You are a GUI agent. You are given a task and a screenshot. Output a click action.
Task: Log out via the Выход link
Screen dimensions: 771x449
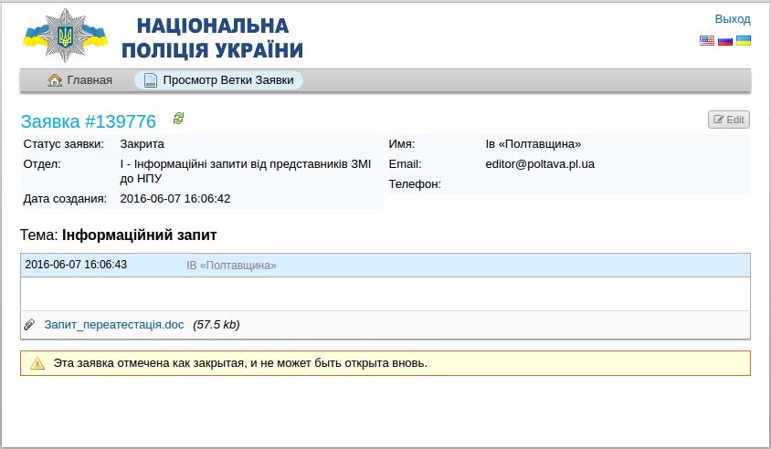[x=732, y=19]
